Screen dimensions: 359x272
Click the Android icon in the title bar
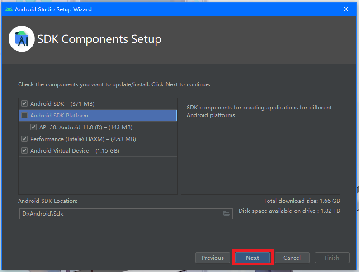point(9,9)
